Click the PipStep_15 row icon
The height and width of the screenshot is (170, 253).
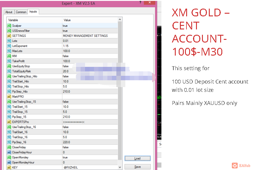coord(9,117)
